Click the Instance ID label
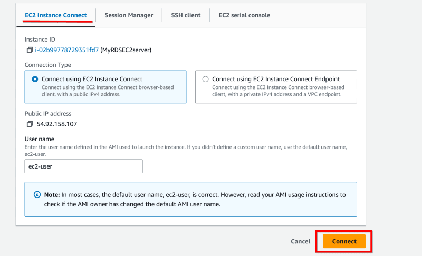 [40, 40]
